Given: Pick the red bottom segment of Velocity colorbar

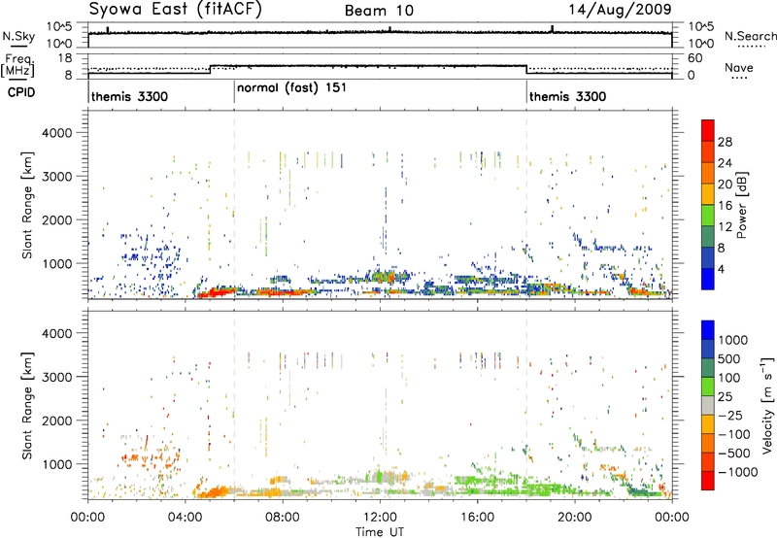Looking at the screenshot, I should click(x=708, y=481).
